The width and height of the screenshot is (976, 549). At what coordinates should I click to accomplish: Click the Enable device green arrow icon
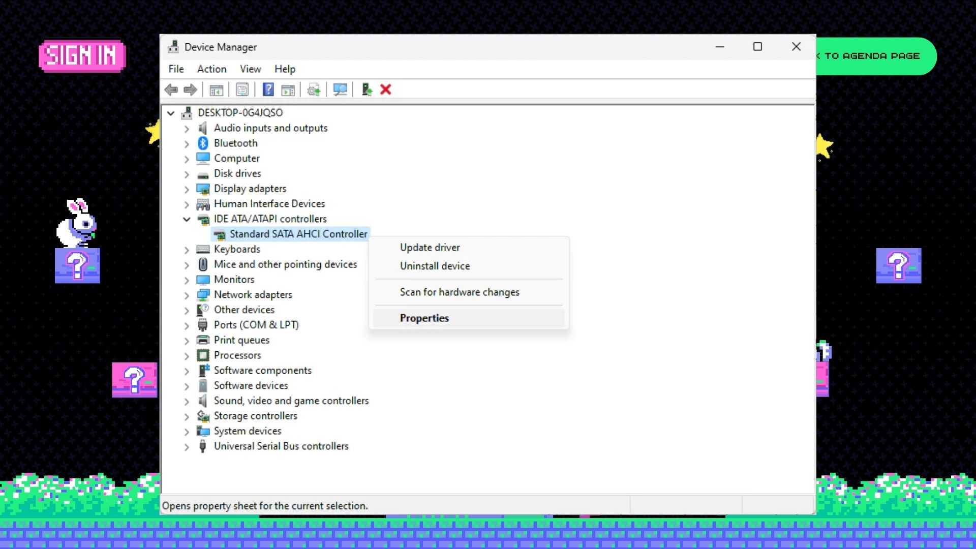pyautogui.click(x=367, y=90)
